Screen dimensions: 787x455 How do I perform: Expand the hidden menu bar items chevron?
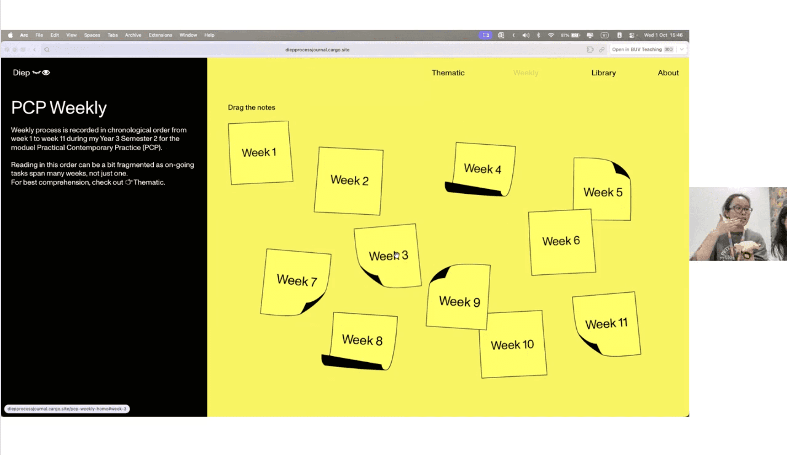tap(513, 35)
